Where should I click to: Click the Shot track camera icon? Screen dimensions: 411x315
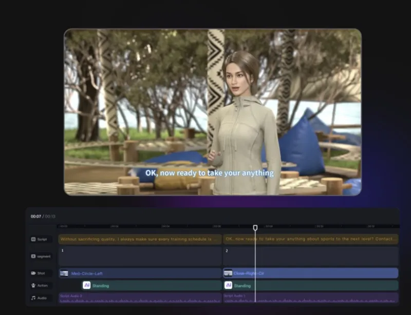[x=33, y=273]
